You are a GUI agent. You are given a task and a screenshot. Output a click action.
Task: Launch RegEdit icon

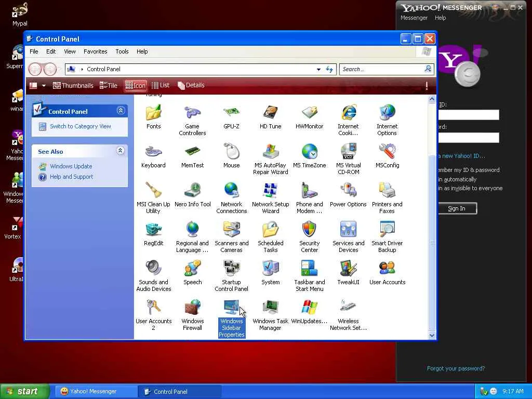(x=153, y=230)
